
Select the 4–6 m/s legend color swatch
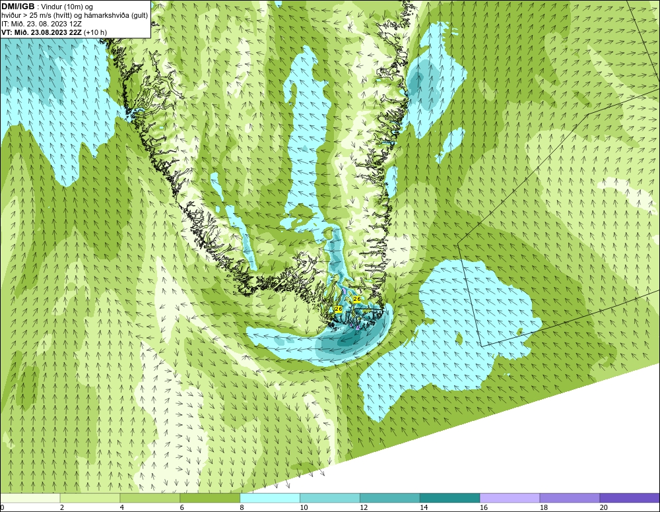coord(150,498)
